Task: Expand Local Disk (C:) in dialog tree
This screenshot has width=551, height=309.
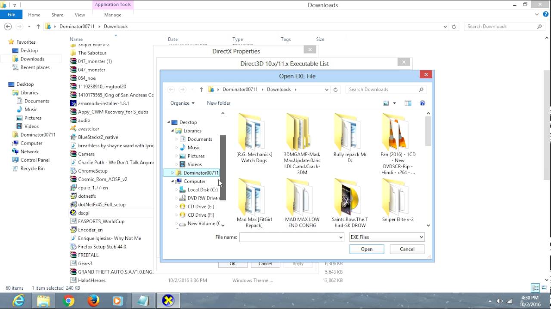Action: pyautogui.click(x=176, y=190)
